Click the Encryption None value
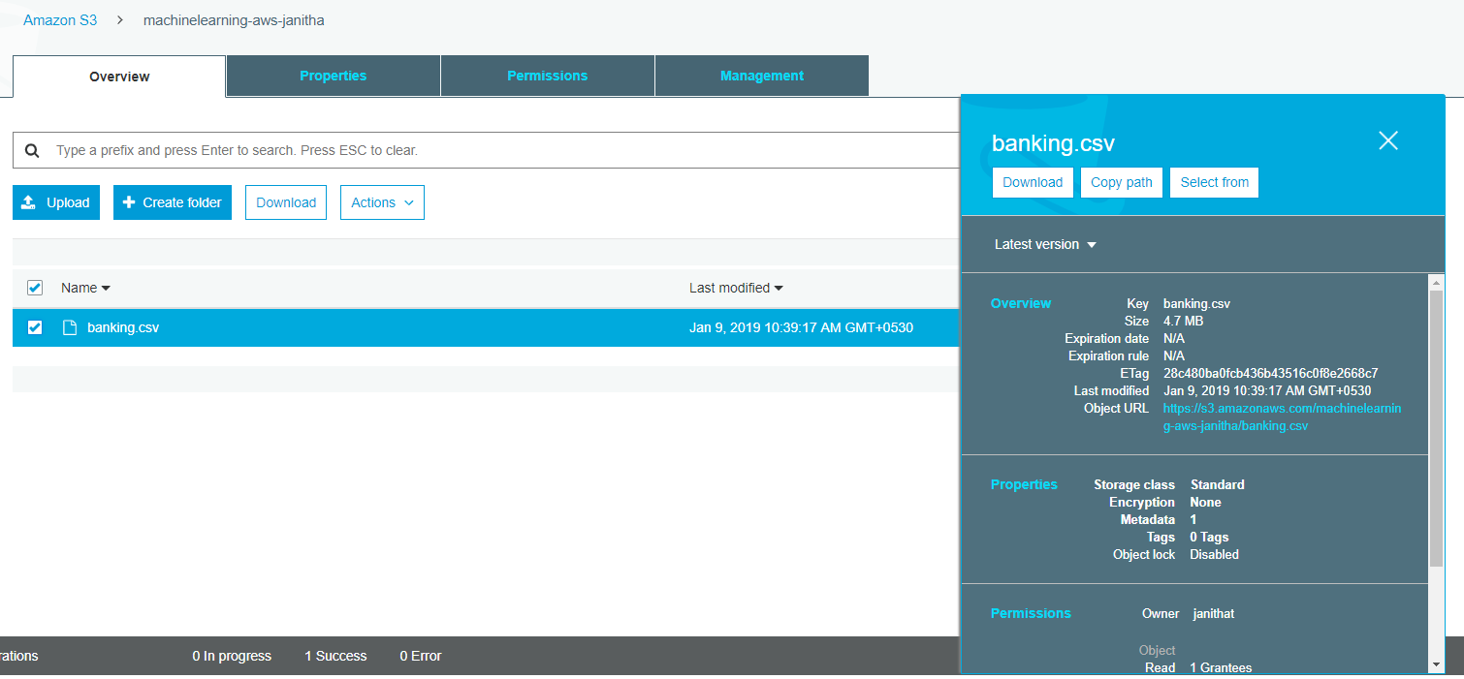 click(x=1205, y=502)
